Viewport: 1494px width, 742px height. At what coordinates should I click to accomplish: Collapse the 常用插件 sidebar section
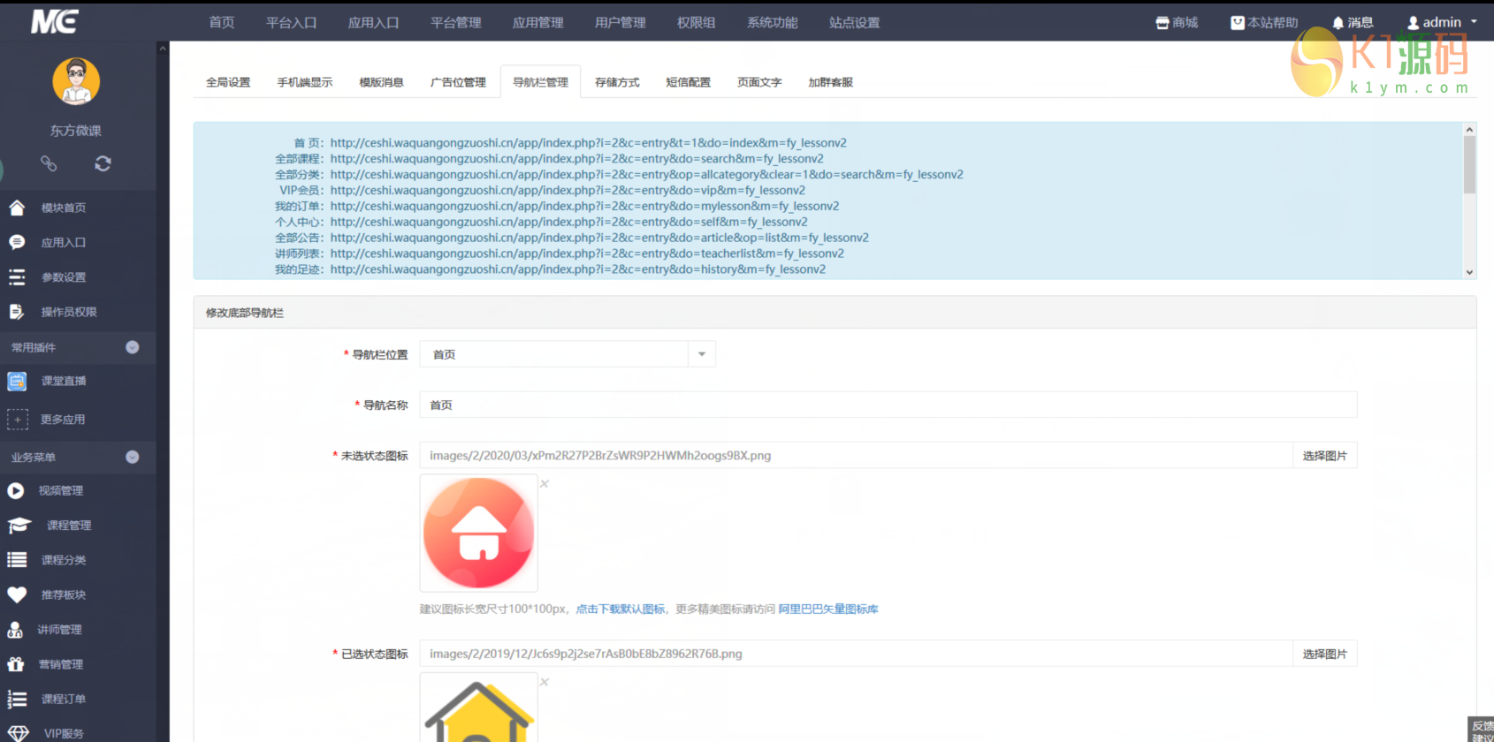(133, 347)
